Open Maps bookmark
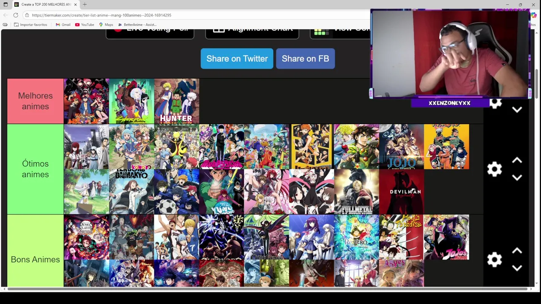541x304 pixels. [106, 24]
